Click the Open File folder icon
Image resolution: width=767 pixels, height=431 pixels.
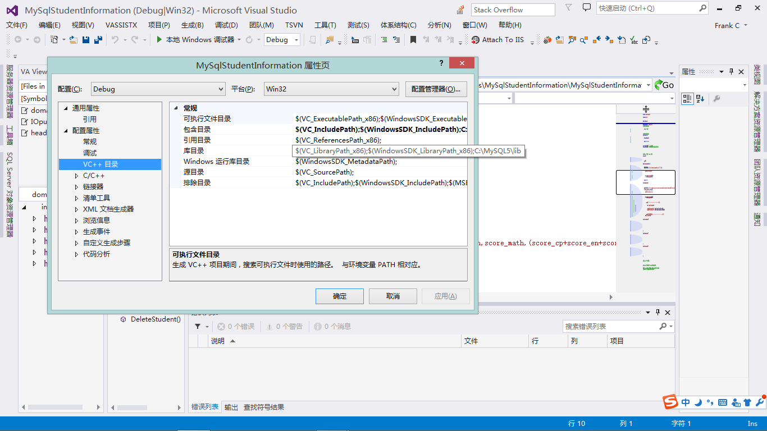coord(73,40)
